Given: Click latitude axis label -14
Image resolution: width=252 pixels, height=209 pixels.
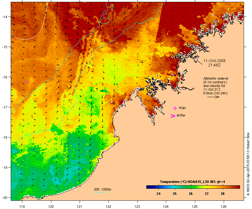Looking at the screenshot, I should (5, 17).
